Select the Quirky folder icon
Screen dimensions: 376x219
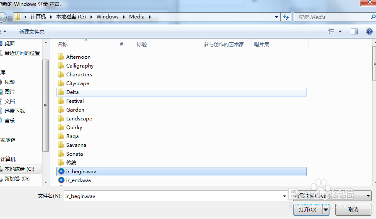coord(61,127)
